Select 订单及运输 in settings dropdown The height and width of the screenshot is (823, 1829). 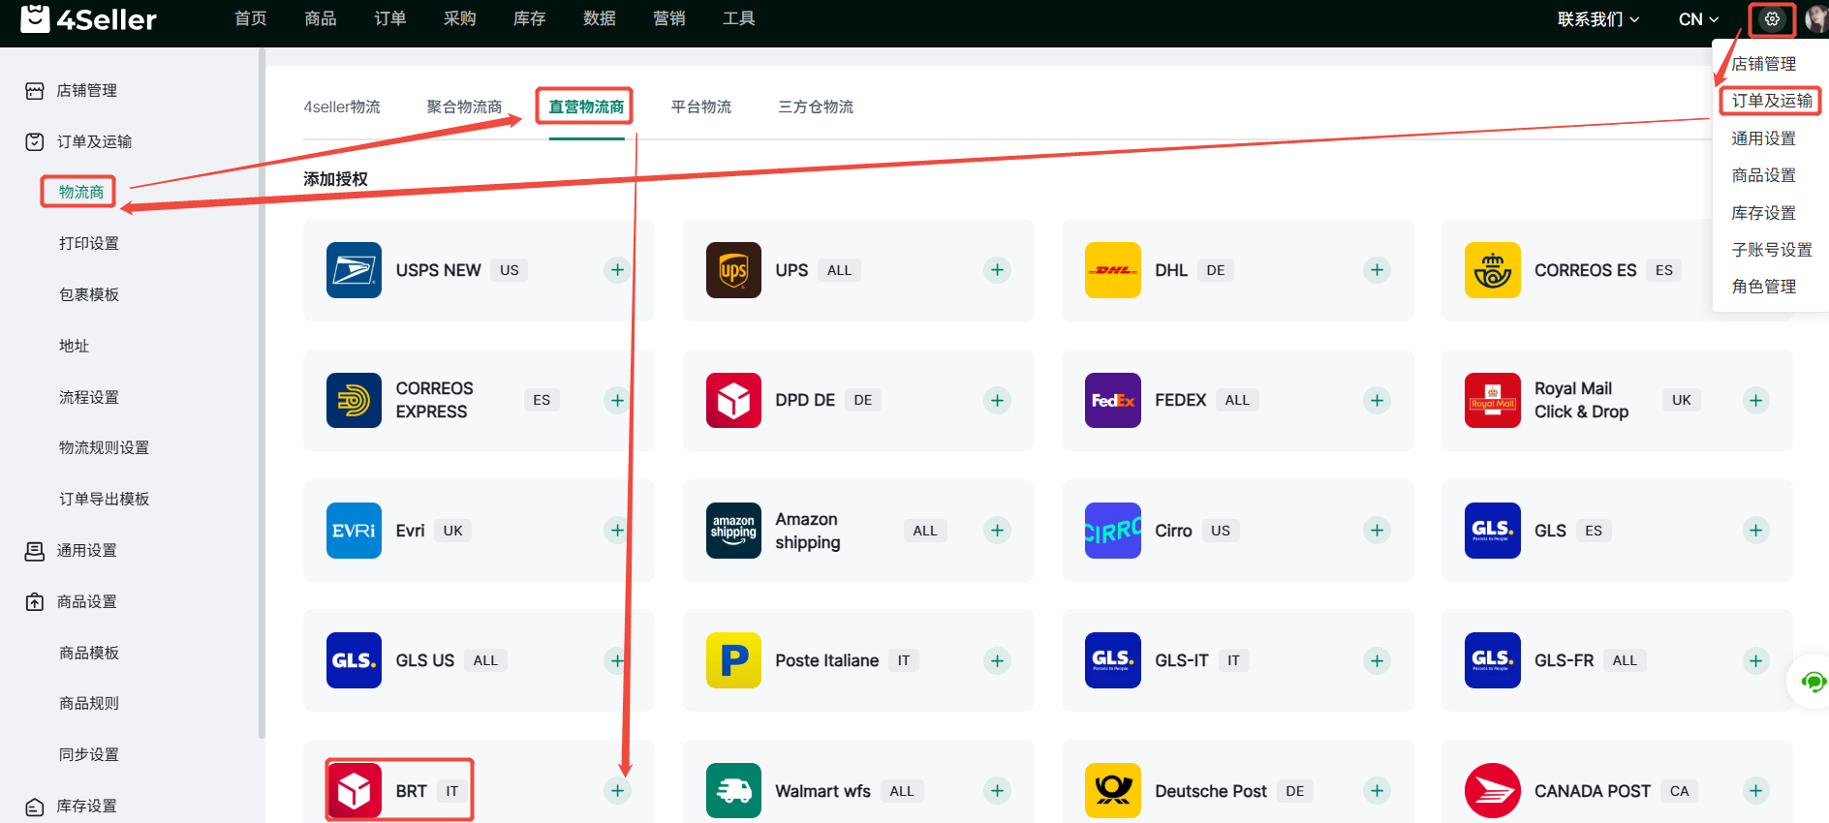click(x=1772, y=101)
